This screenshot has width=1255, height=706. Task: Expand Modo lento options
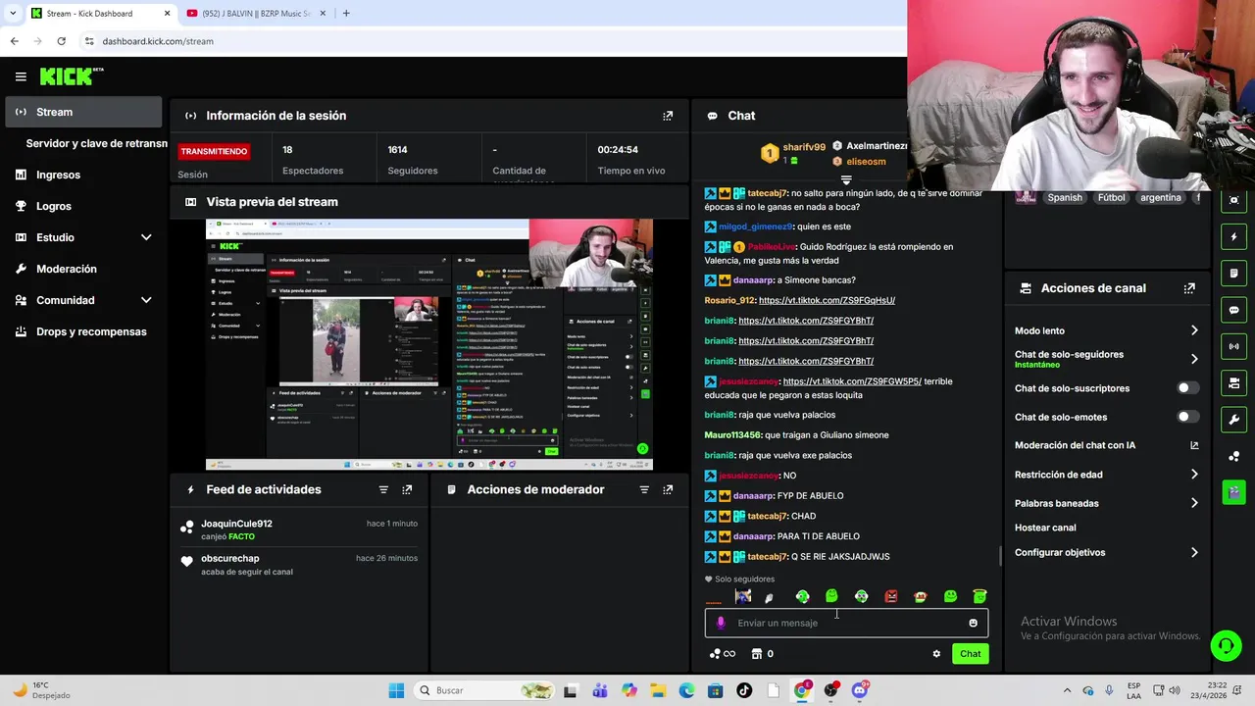coord(1194,330)
